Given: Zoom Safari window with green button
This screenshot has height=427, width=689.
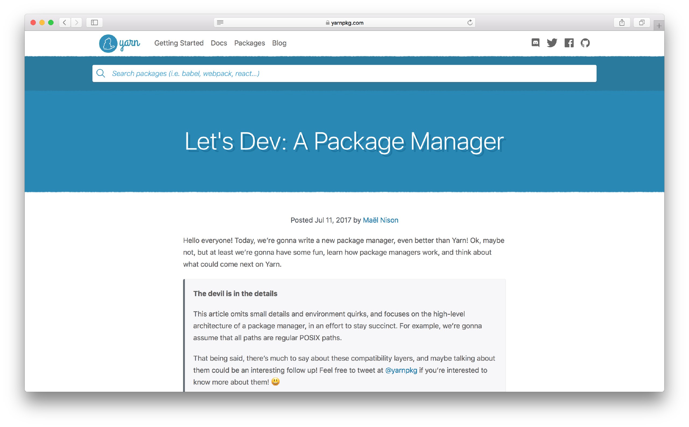Looking at the screenshot, I should pyautogui.click(x=51, y=23).
